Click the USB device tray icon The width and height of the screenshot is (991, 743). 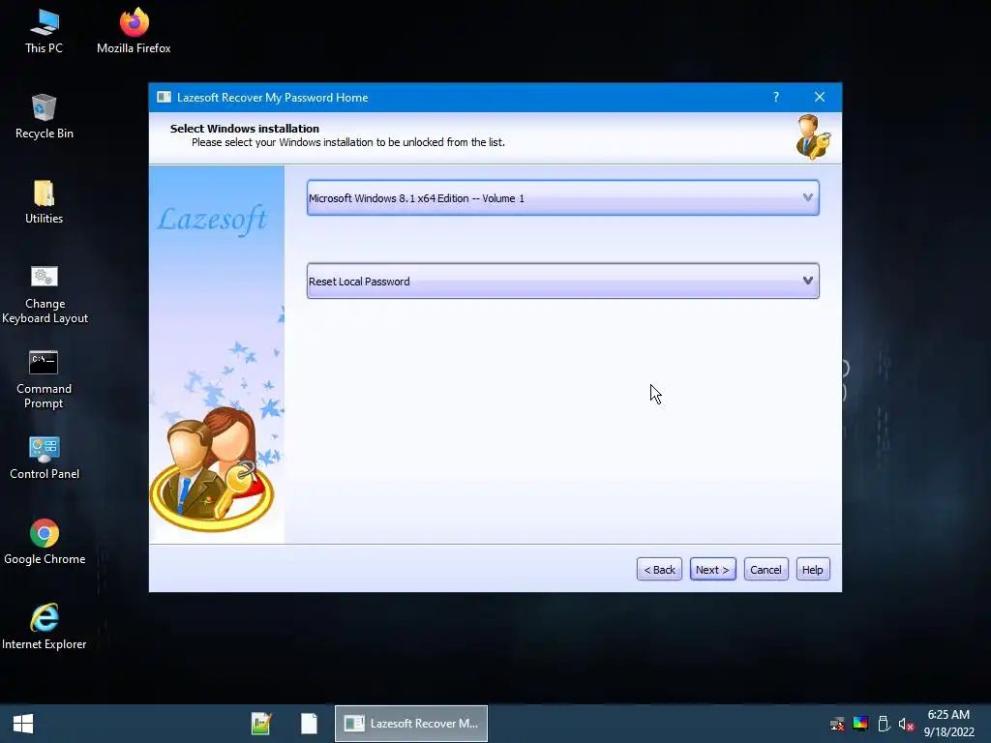(x=884, y=724)
